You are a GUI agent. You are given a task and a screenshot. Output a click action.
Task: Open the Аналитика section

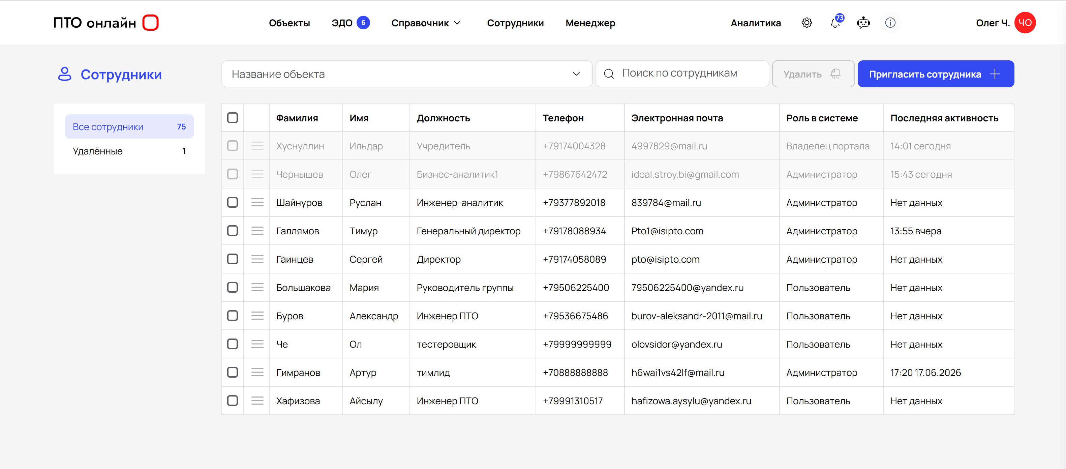756,23
